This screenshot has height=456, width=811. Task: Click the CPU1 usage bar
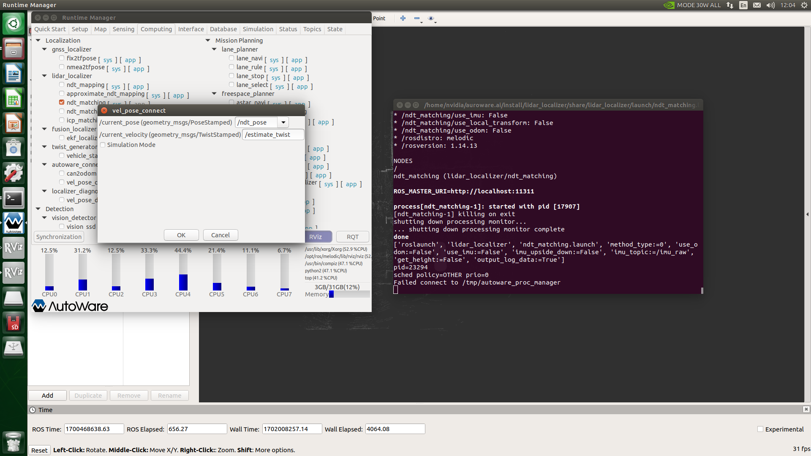(82, 272)
